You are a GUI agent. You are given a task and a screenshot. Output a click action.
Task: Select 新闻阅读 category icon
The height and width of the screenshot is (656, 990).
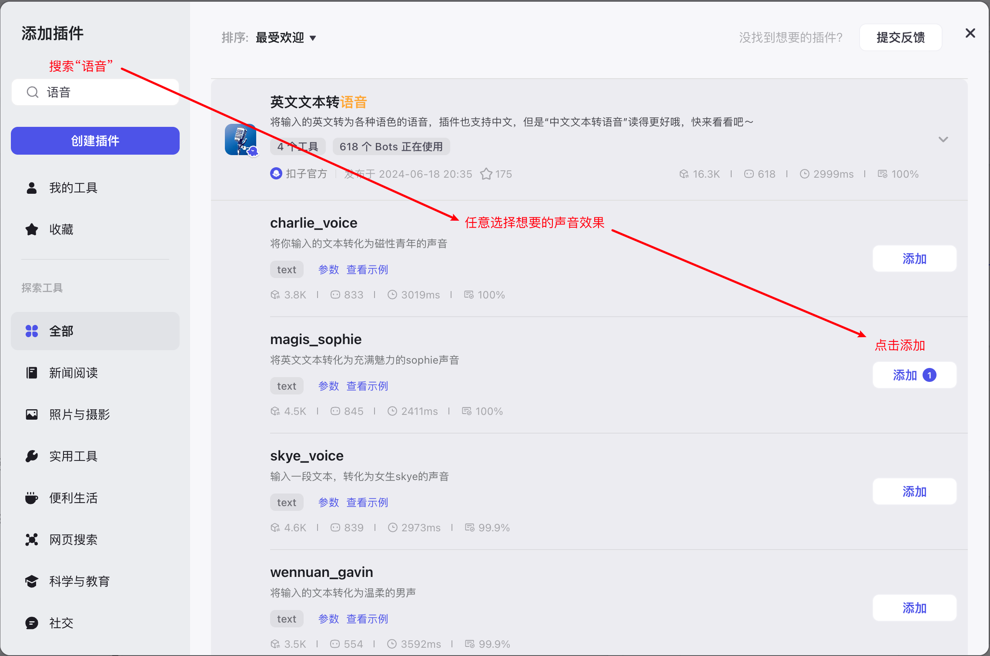point(32,373)
